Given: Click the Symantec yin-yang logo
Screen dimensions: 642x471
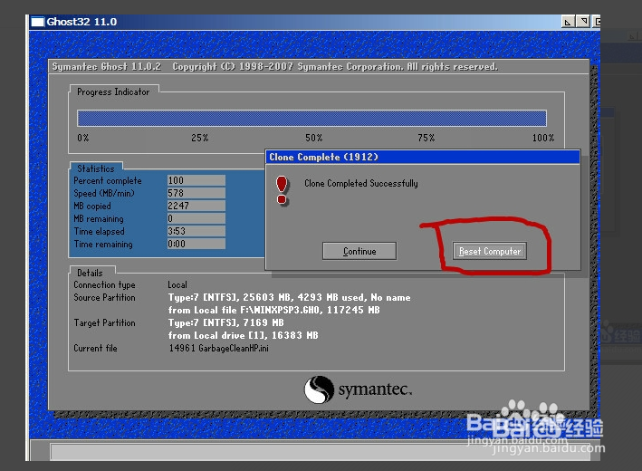Looking at the screenshot, I should click(319, 389).
